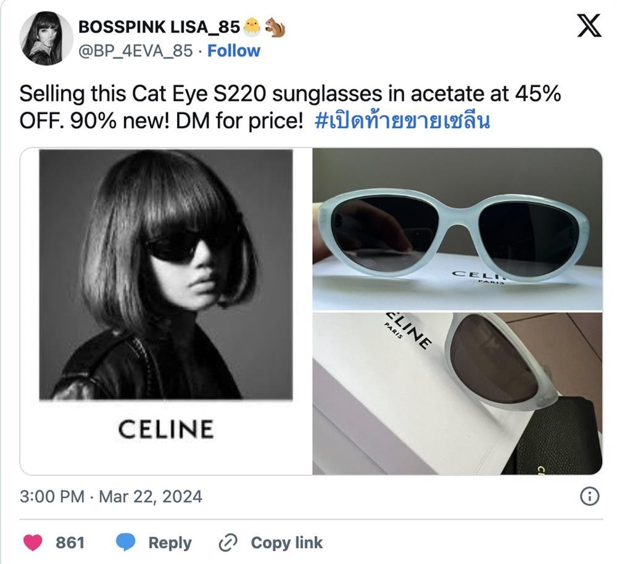Screen dimensions: 617x564
Task: Click the handle @BP_4EVA_85
Action: [135, 51]
